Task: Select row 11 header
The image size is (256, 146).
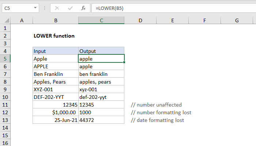Action: tap(5, 105)
